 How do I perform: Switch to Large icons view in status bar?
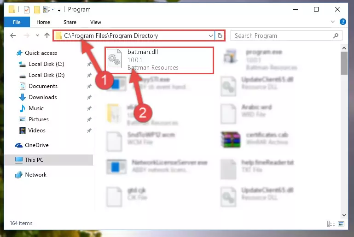(341, 224)
